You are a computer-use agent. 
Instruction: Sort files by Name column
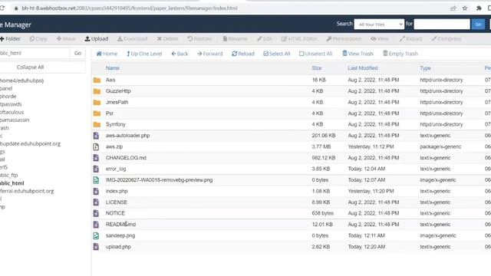(x=113, y=68)
